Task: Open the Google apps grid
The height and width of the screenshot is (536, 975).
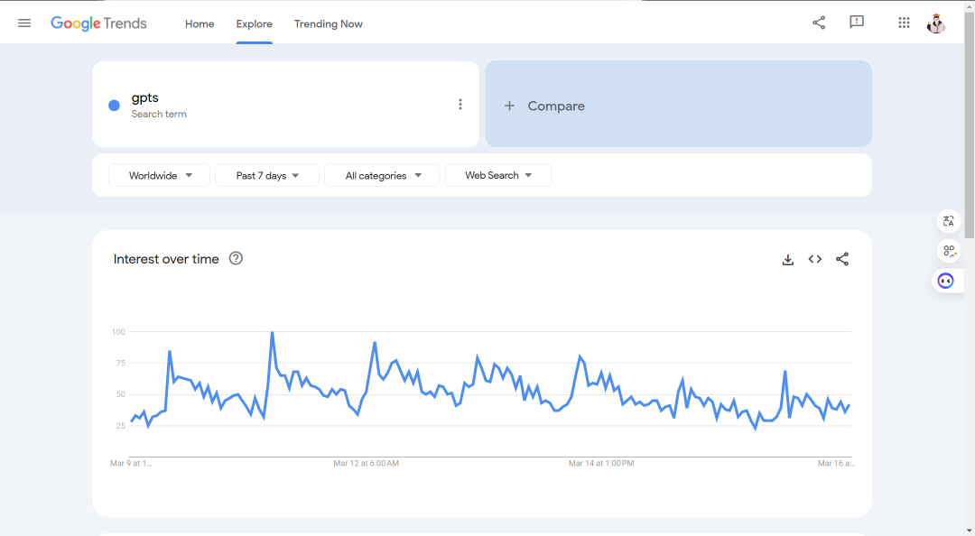Action: click(904, 23)
